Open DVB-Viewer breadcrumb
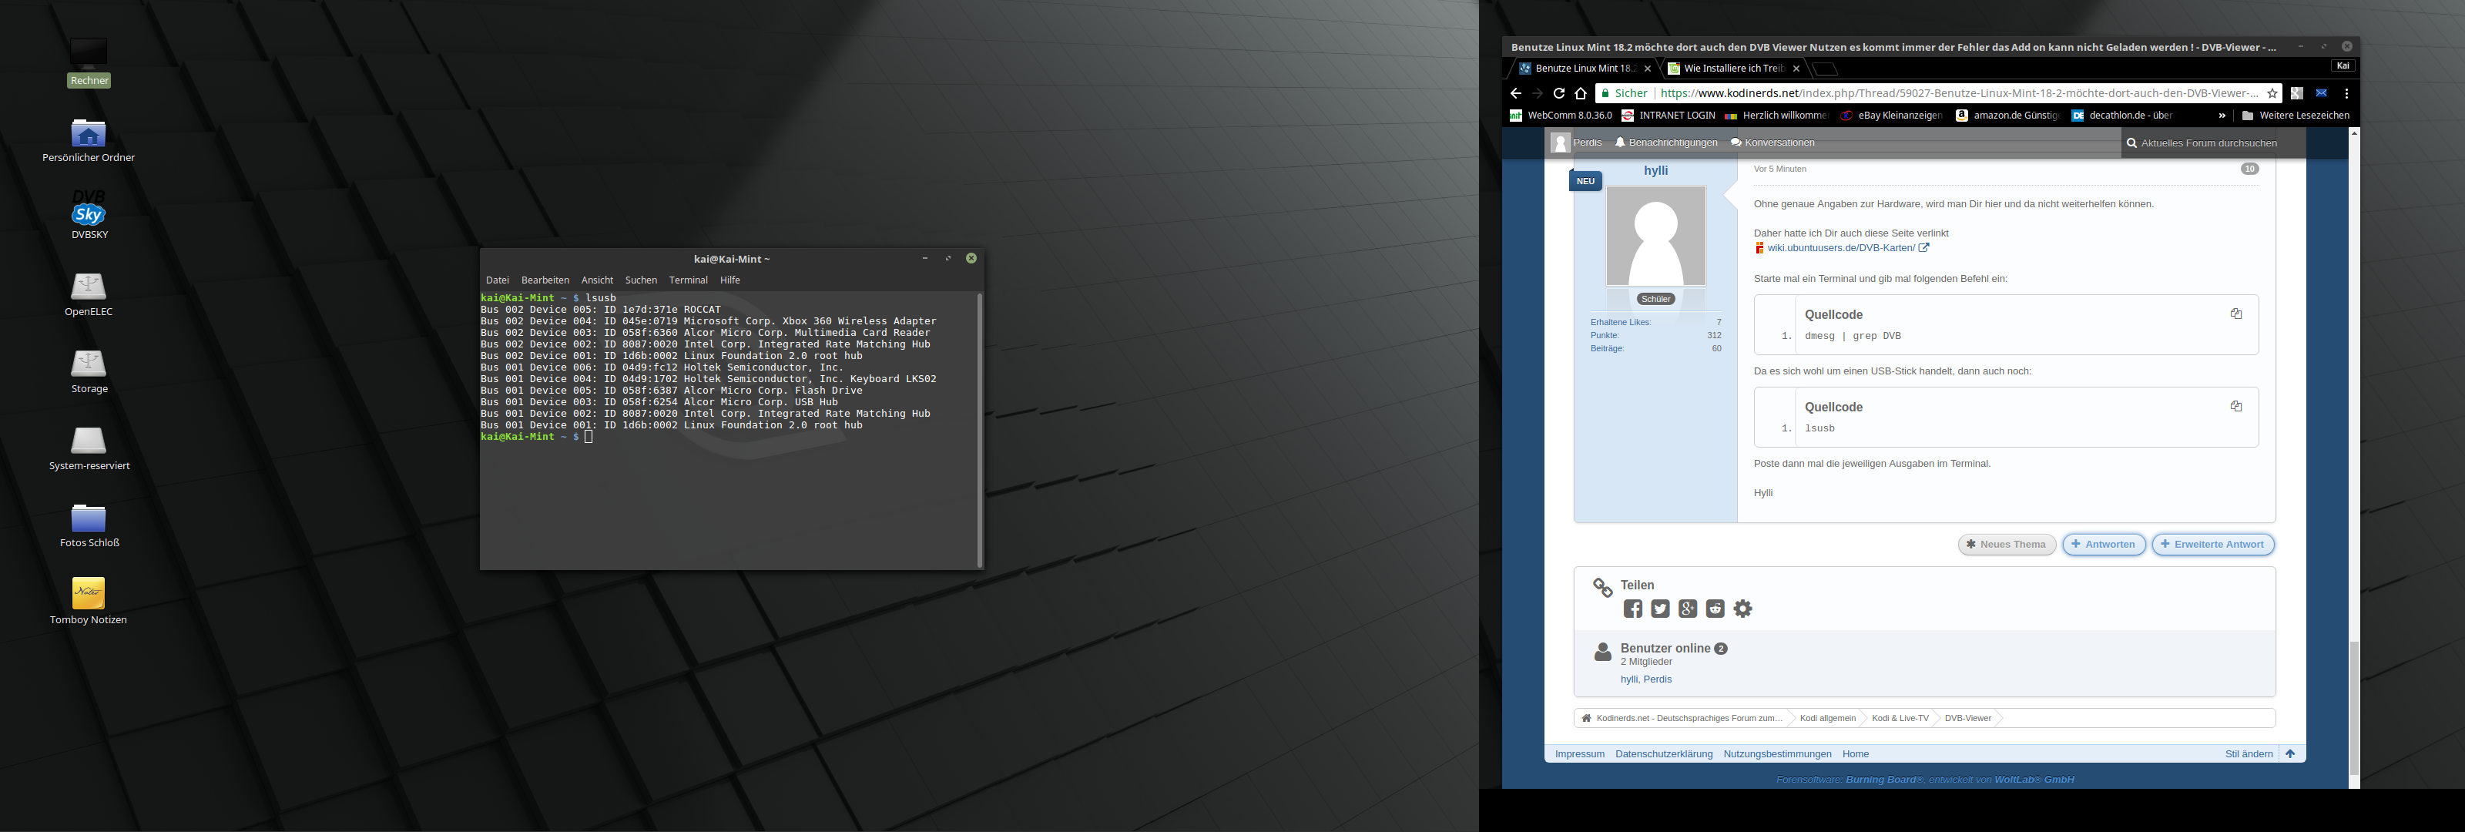 [x=1967, y=718]
